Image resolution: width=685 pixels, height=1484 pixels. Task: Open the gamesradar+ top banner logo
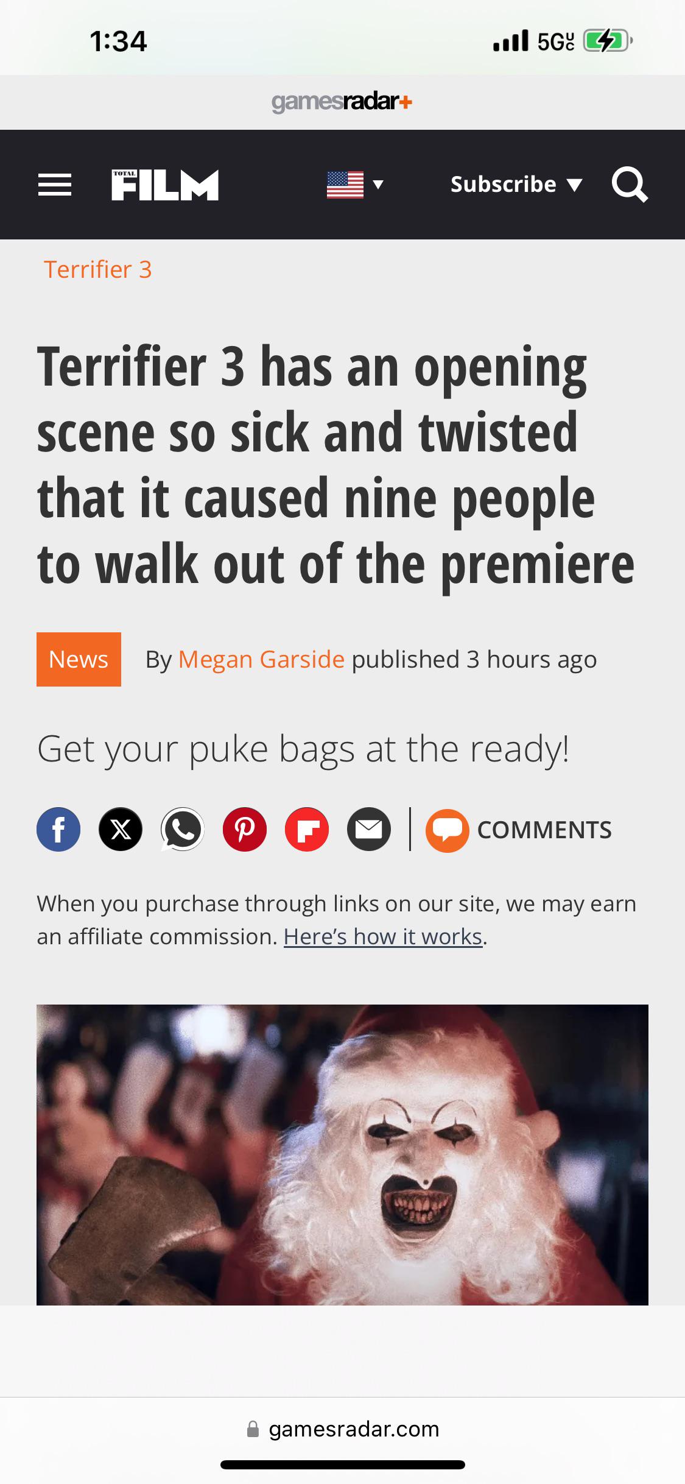coord(342,102)
